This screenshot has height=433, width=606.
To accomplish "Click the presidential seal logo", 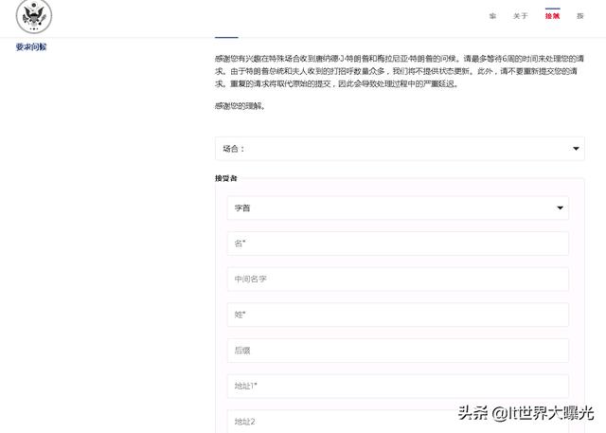I will [x=34, y=16].
